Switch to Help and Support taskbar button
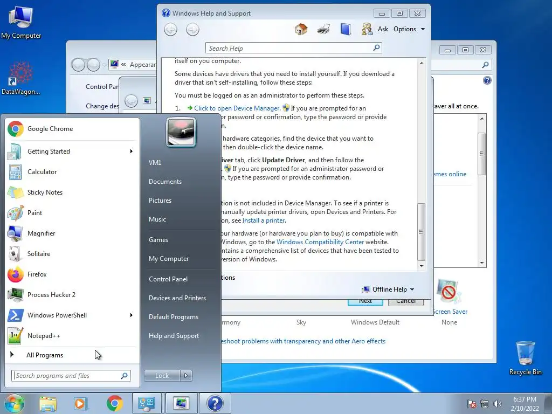The image size is (552, 414). pos(215,403)
